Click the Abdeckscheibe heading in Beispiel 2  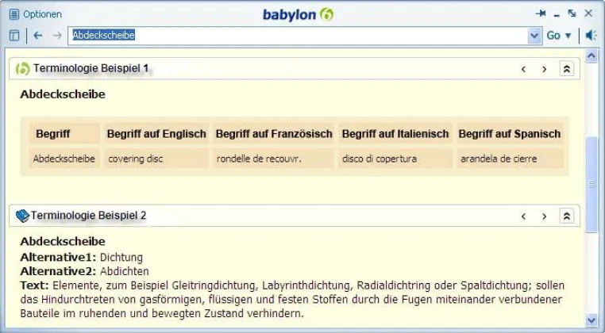coord(63,242)
